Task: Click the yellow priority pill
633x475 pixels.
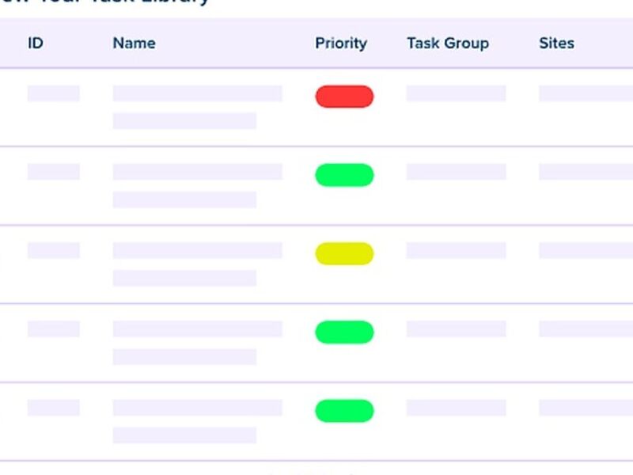Action: coord(344,253)
